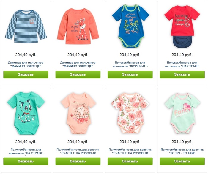Open the floral СЧАСТЬЕ НА РОЗОВЫХ title link
Viewport: 208px width, 174px height.
point(130,151)
